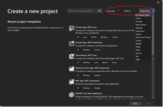Choose Cloud project type
163x107 pixels.
(x=138, y=18)
